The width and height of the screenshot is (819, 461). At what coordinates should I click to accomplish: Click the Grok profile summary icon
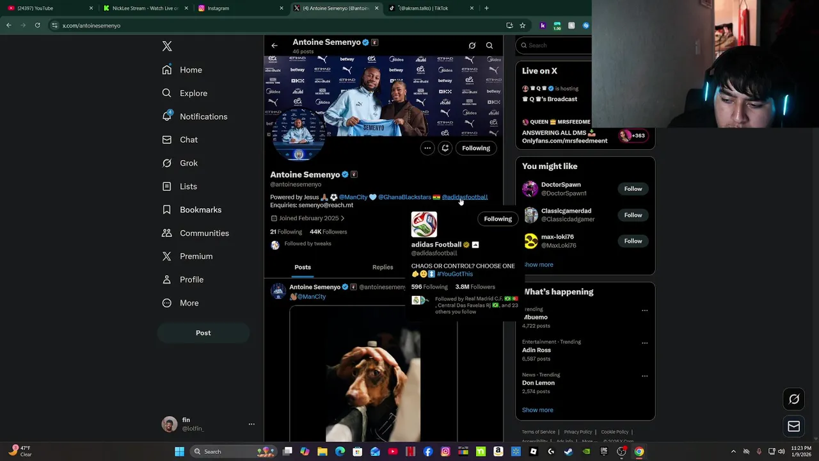click(x=472, y=45)
